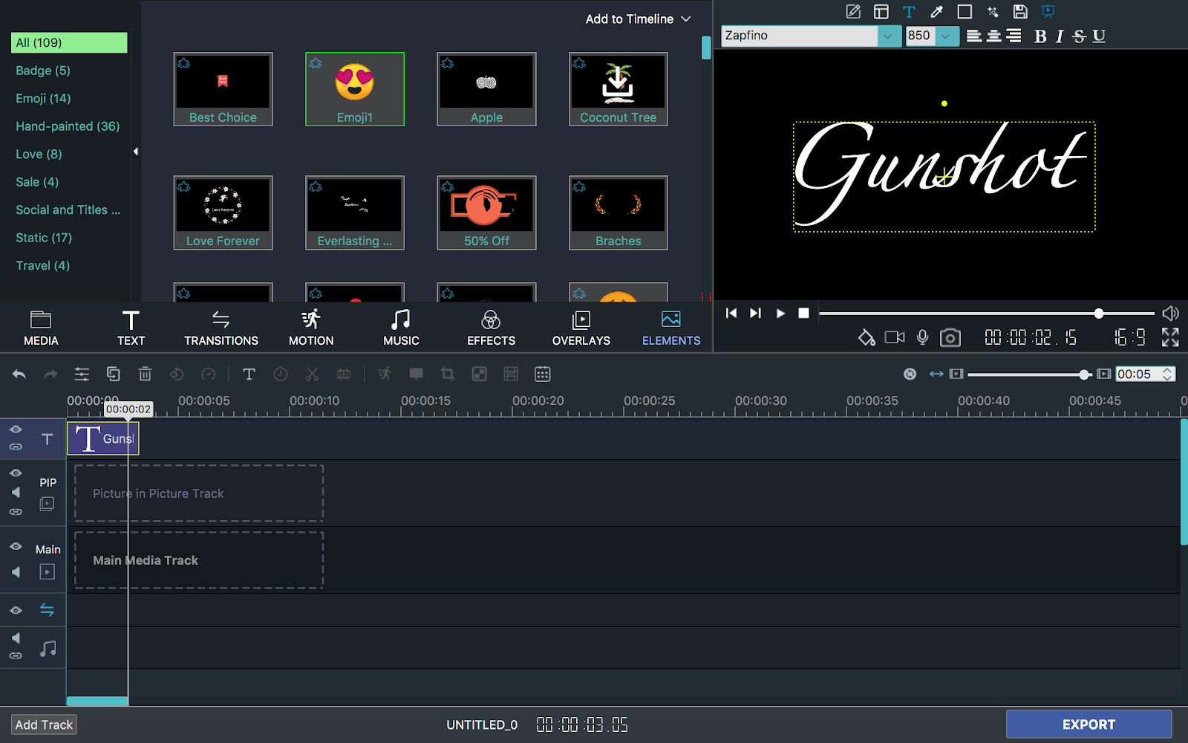
Task: Select the Elements tab
Action: [x=671, y=328]
